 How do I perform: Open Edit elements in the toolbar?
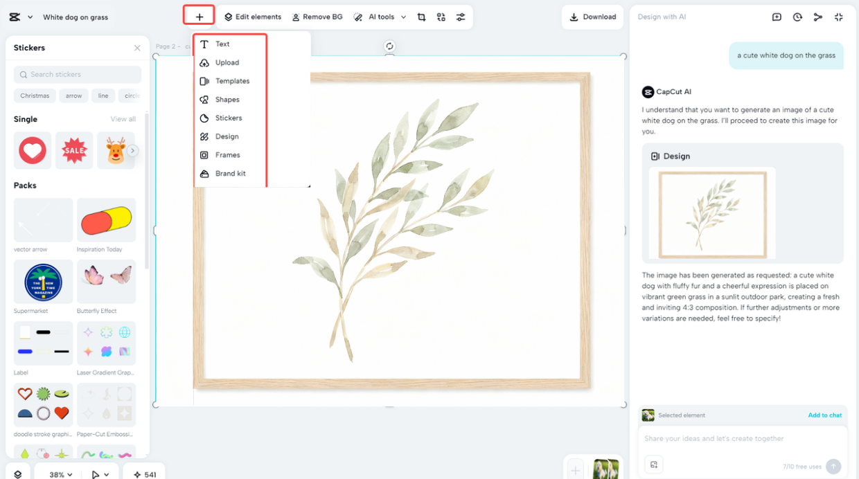[253, 17]
